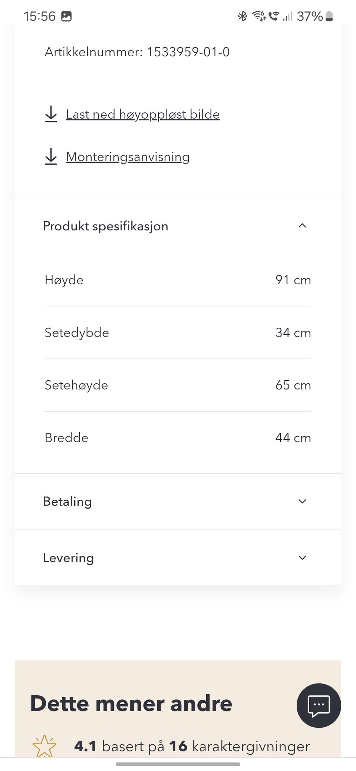
Task: Tap the Artikkelnummer text
Action: click(x=137, y=52)
